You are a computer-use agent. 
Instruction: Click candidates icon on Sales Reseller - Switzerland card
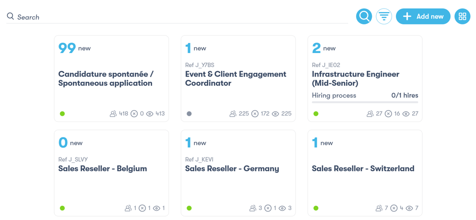pos(379,208)
